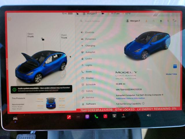Tap LV ENERGY REMAINING: 0% status
Image resolution: width=185 pixels, height=139 pixels.
(157, 109)
